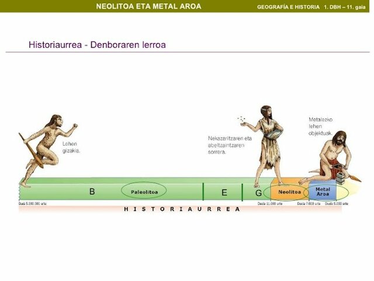This screenshot has width=374, height=281.
Task: Click the '1. DBH – 11. gaia' header text
Action: (x=344, y=7)
